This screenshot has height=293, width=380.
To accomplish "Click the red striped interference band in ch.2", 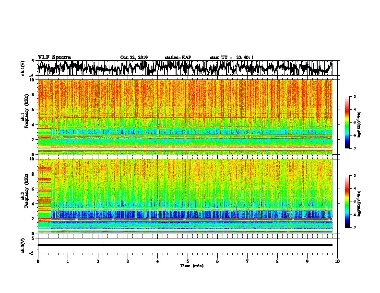I will tap(44, 193).
